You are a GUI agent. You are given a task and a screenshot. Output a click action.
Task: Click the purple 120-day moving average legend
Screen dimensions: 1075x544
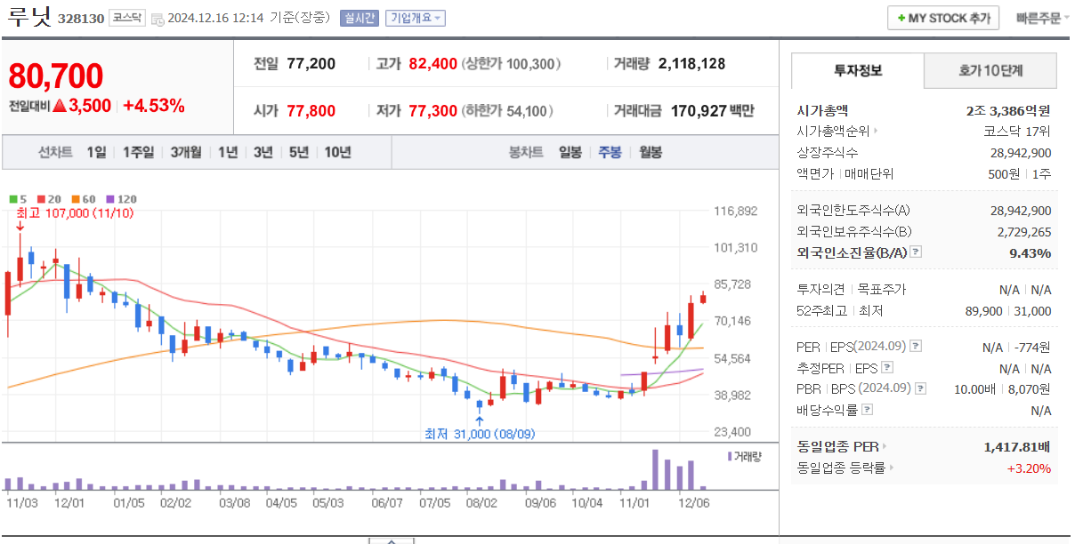(x=121, y=199)
